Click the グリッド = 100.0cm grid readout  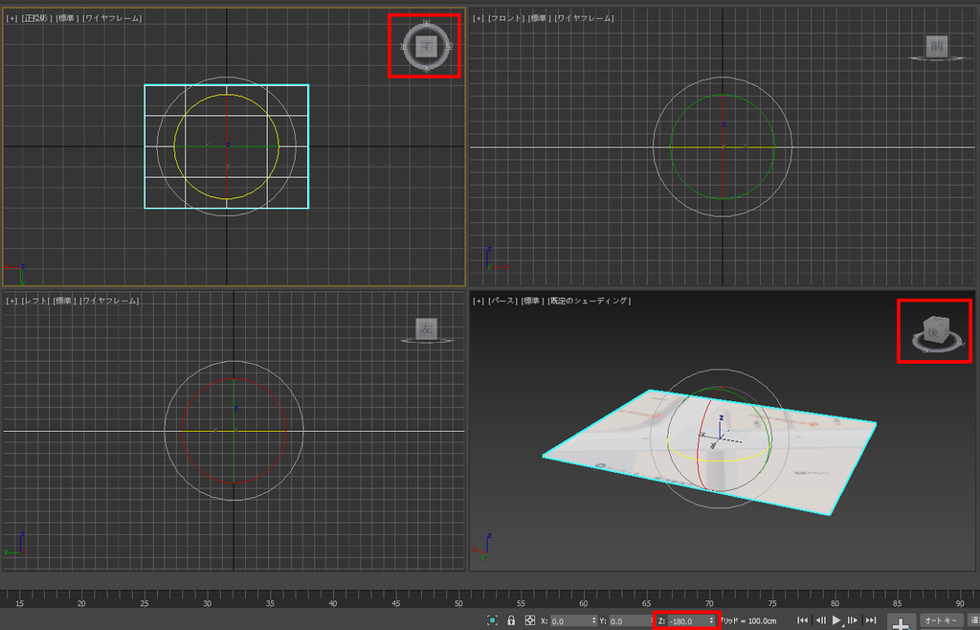(x=748, y=620)
